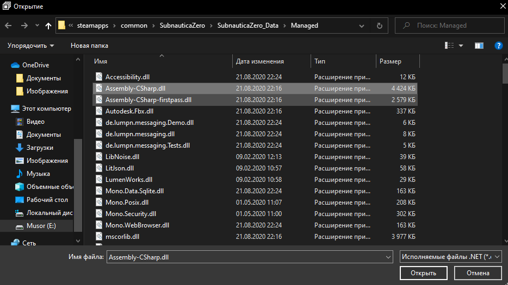The image size is (508, 285).
Task: Sort files by Размер column header
Action: 391,61
